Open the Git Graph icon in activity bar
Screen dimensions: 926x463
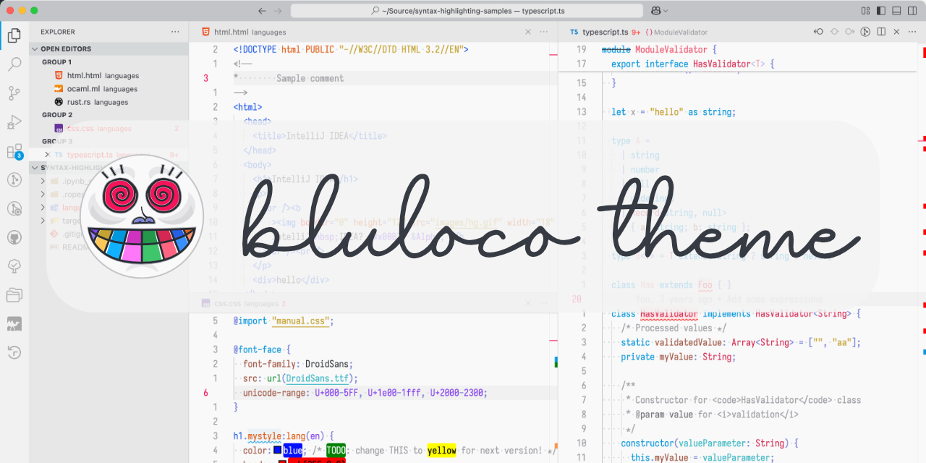pyautogui.click(x=14, y=179)
